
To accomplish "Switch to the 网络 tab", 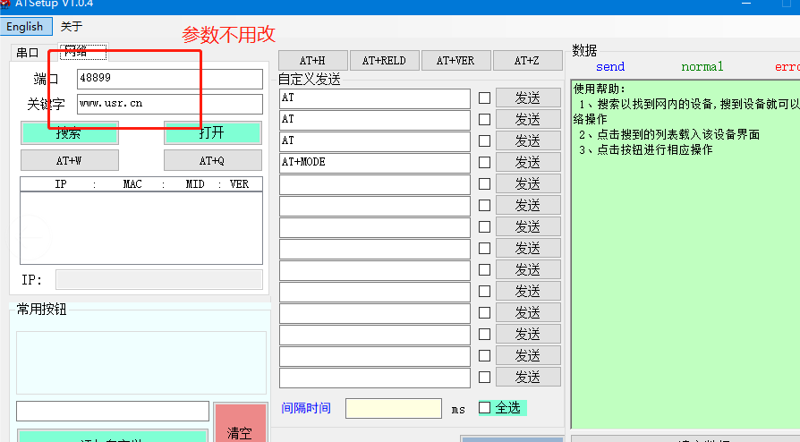I will 75,52.
